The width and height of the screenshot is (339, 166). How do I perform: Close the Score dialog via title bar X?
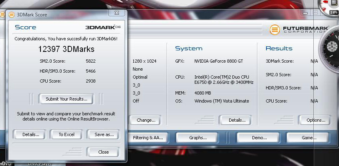pyautogui.click(x=117, y=13)
